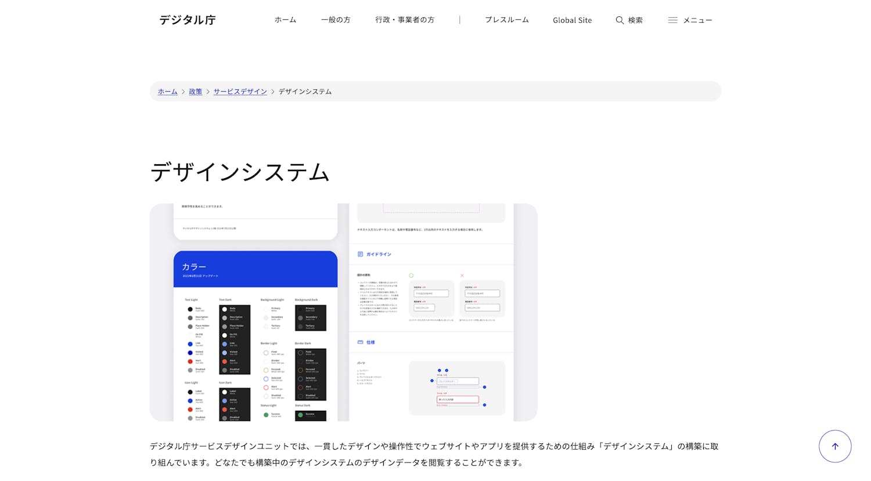
Task: Click the デジタル庁 site logo
Action: click(187, 20)
